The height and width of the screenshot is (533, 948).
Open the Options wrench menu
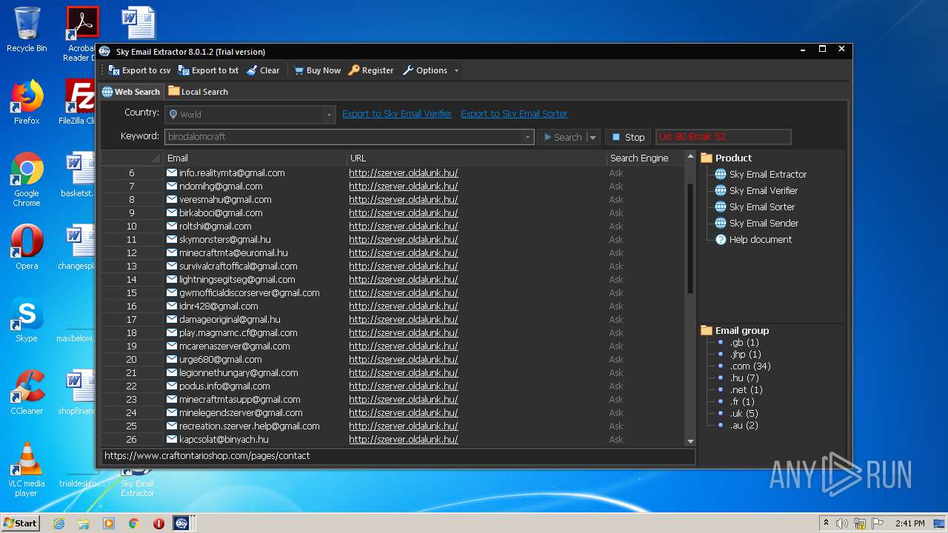coord(425,70)
